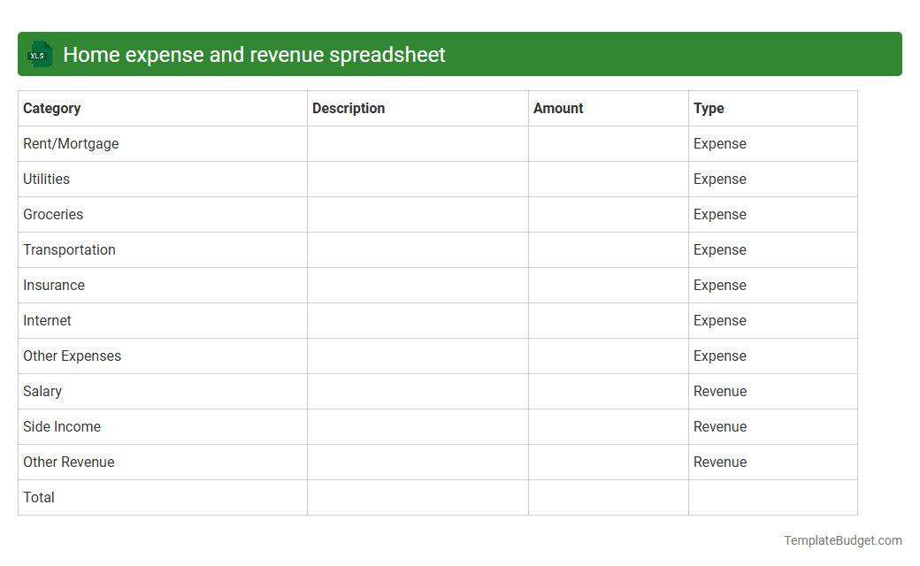Viewport: 920px width, 566px height.
Task: Select the Transportation category cell
Action: (69, 249)
